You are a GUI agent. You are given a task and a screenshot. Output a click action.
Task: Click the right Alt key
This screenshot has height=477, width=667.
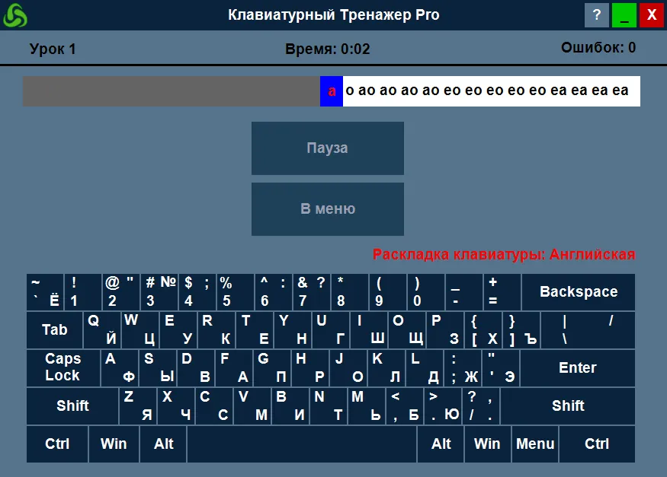tap(441, 444)
